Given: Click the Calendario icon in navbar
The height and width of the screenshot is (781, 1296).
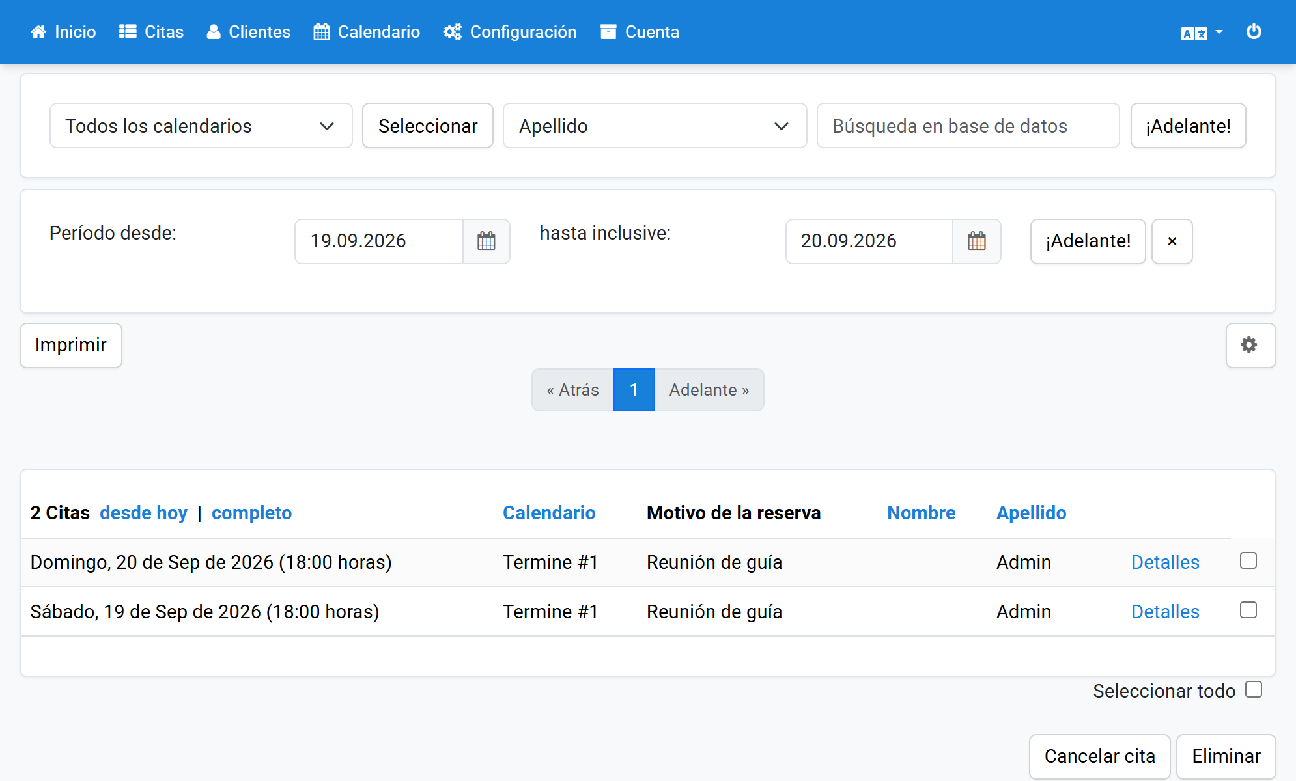Looking at the screenshot, I should pos(322,32).
